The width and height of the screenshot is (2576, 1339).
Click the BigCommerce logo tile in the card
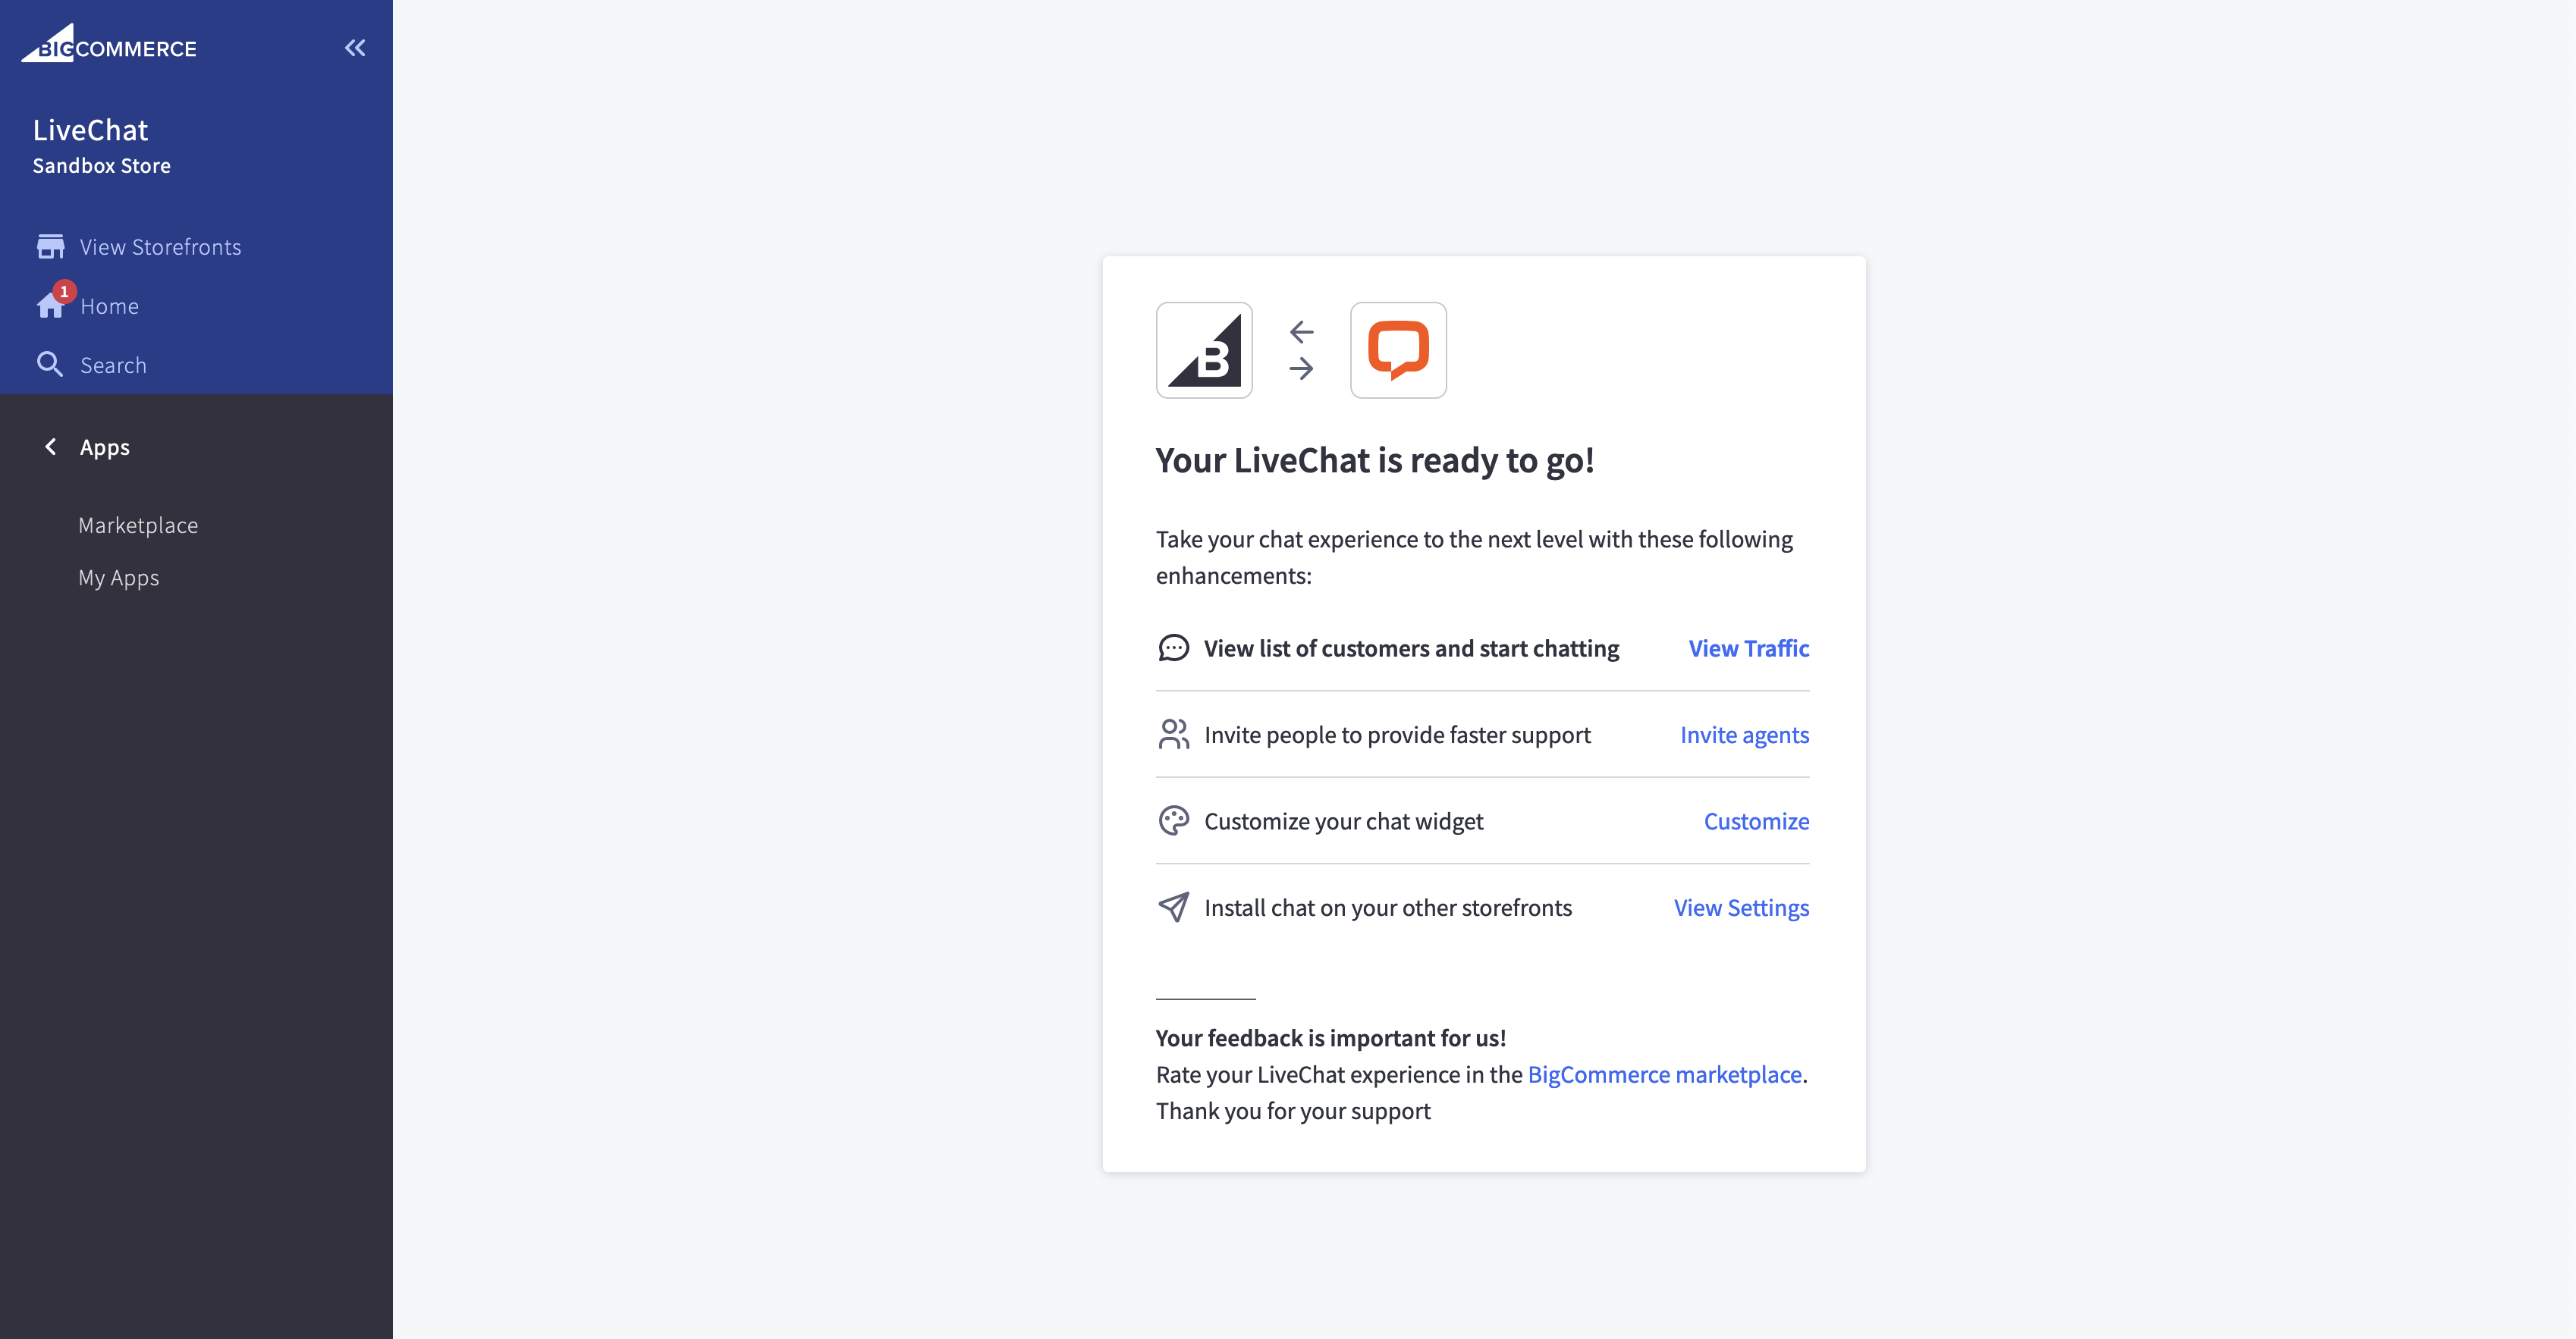pyautogui.click(x=1204, y=350)
